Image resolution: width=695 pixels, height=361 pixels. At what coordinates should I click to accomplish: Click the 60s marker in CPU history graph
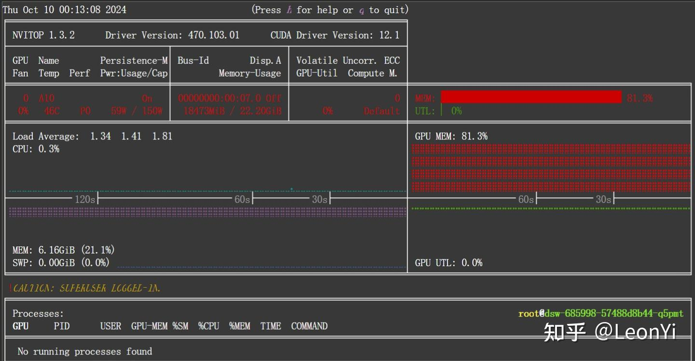click(x=242, y=199)
